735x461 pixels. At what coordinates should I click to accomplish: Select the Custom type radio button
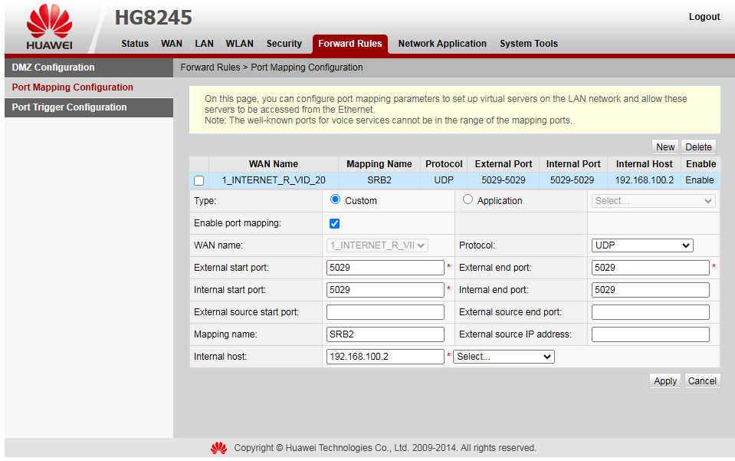point(335,199)
